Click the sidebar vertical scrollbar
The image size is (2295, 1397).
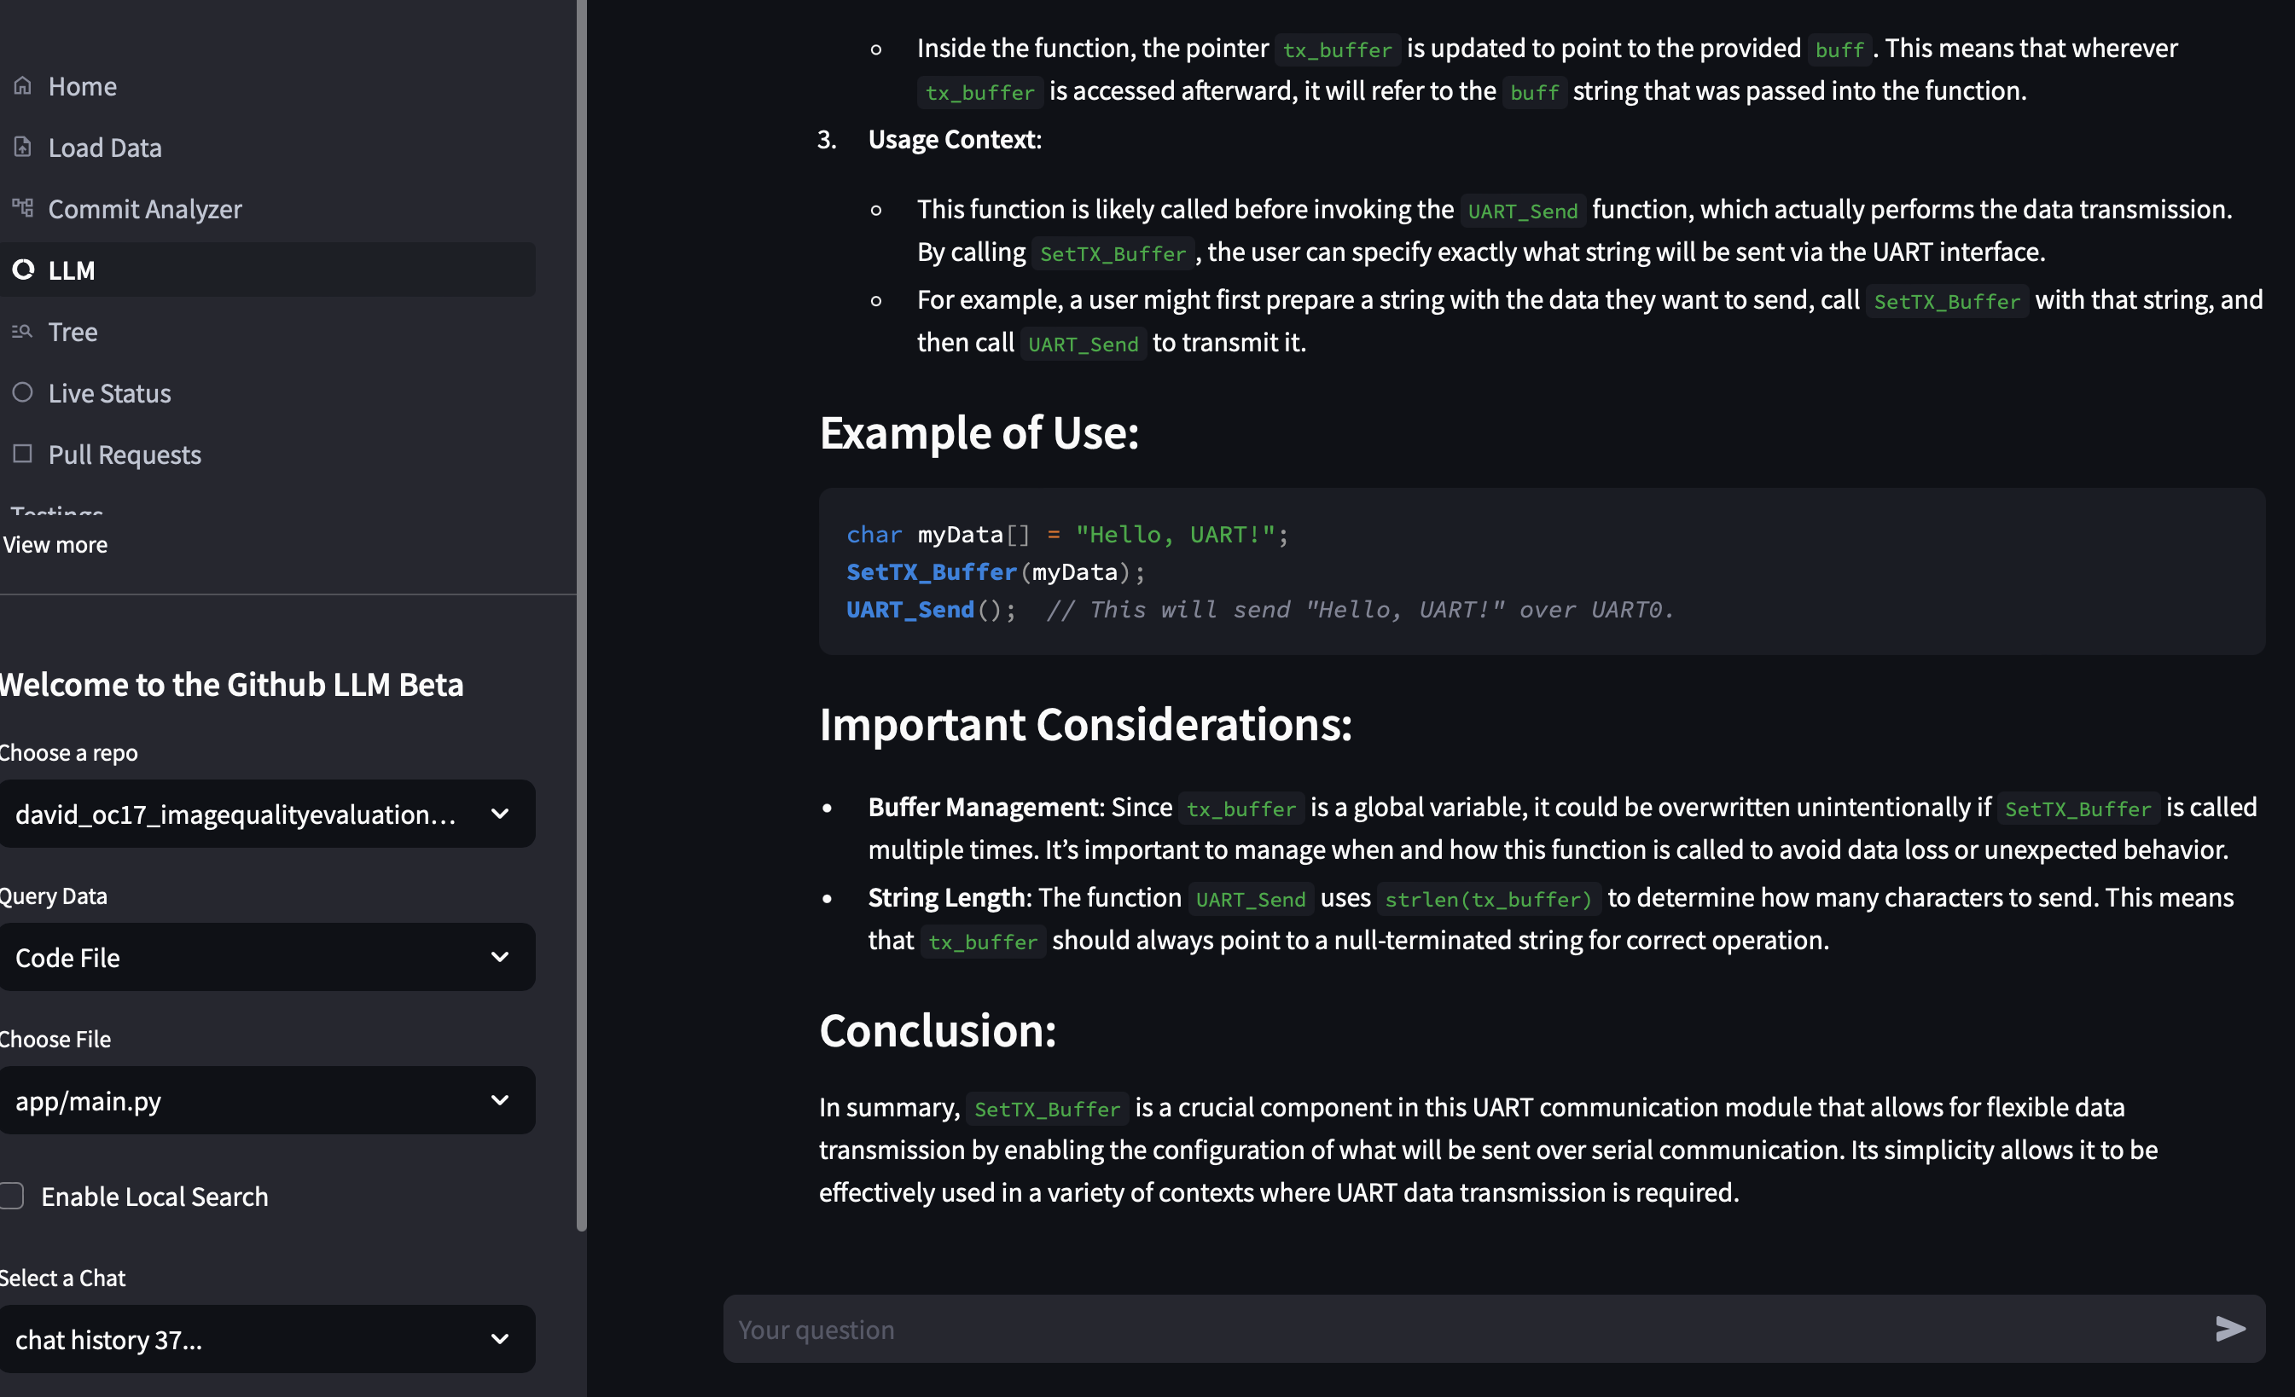click(x=581, y=615)
